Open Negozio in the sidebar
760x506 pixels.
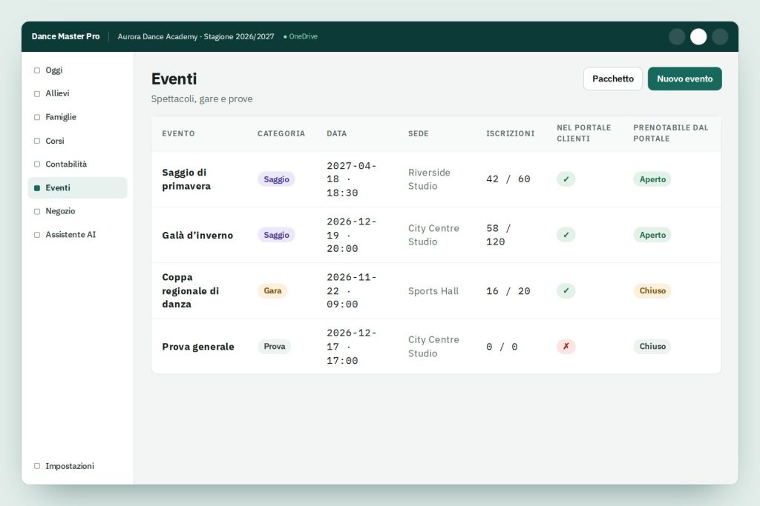point(77,211)
